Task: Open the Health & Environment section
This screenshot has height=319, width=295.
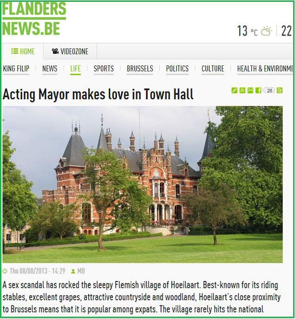Action: (x=265, y=69)
